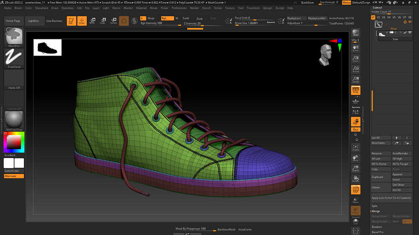Open Home Page
This screenshot has height=235, width=419.
(13, 21)
